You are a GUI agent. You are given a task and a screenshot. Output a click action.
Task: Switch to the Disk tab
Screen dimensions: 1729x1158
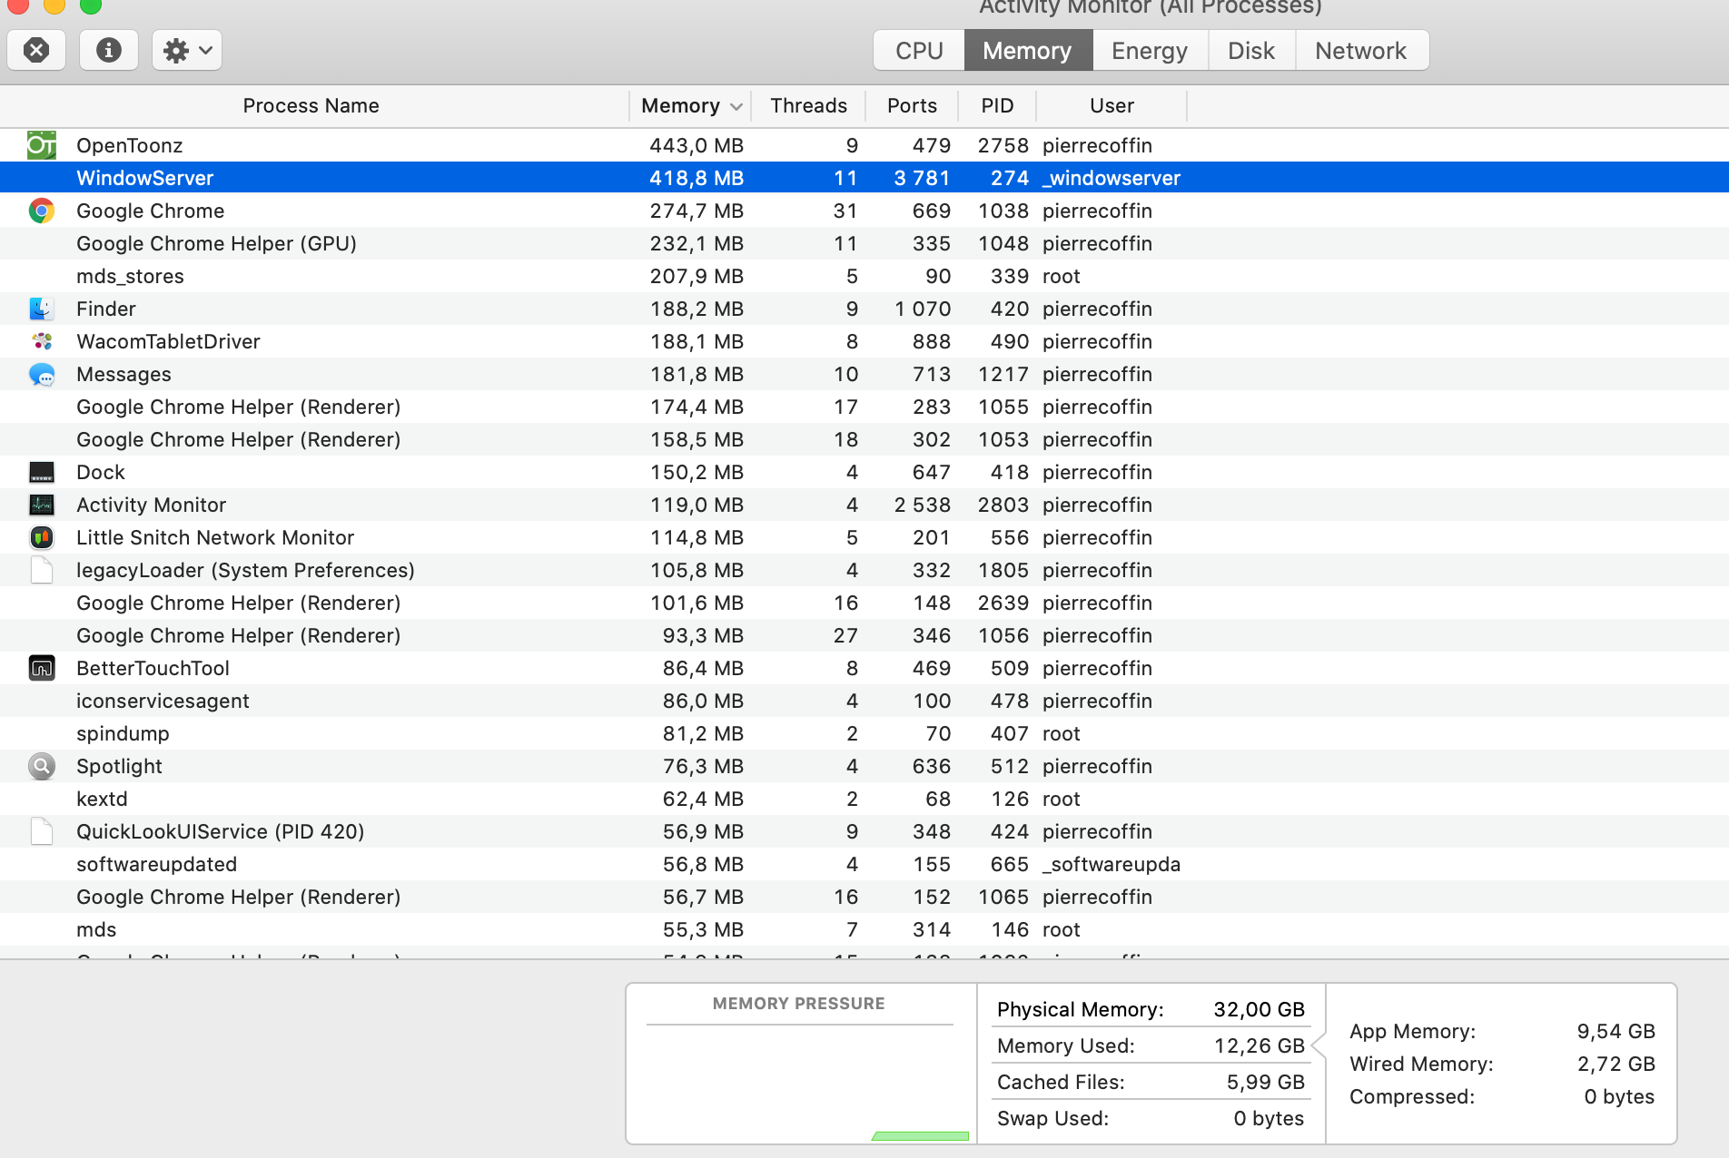(x=1251, y=50)
